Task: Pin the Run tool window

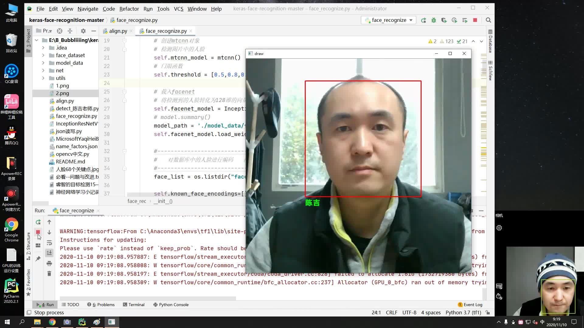Action: coord(38,258)
